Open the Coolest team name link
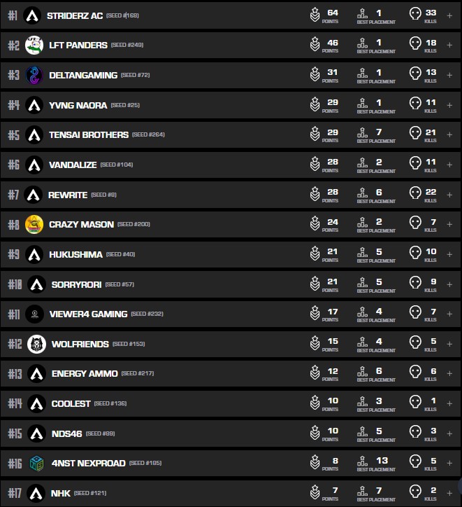462x507 pixels. click(x=71, y=403)
